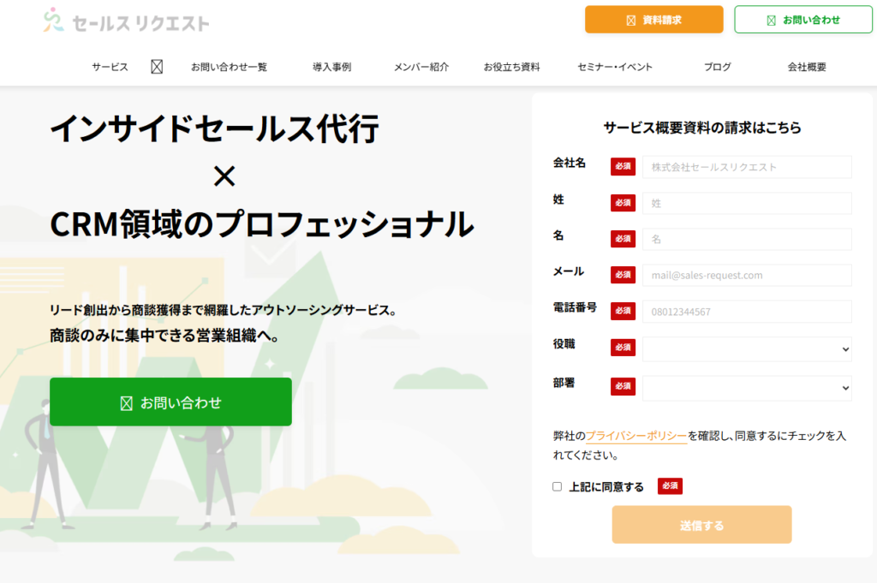Click the icon next to the サービス menu item
Viewport: 877px width, 583px height.
click(156, 65)
